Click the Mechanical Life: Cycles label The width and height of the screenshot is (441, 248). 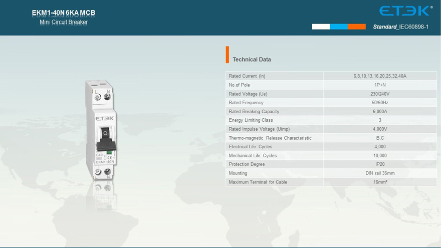coord(253,155)
